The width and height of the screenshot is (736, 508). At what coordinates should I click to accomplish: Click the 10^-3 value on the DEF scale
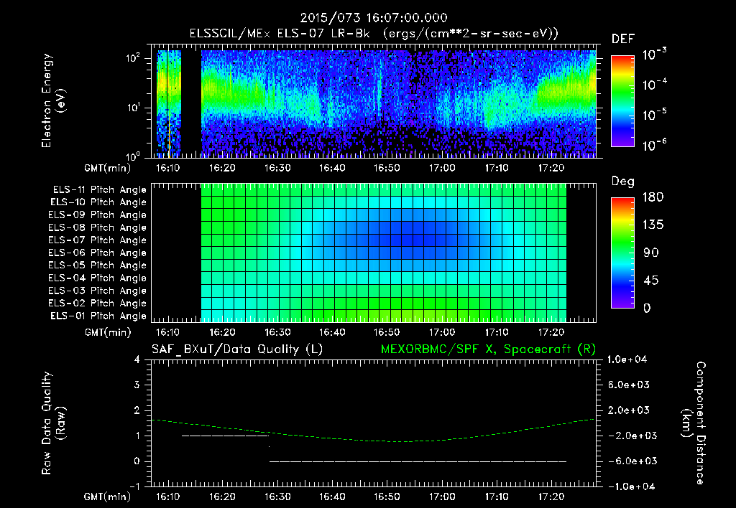[655, 55]
